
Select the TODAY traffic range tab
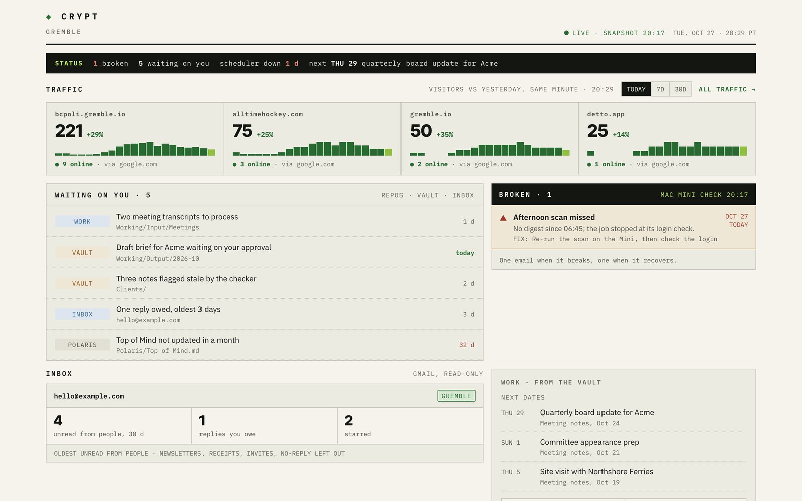(x=636, y=89)
